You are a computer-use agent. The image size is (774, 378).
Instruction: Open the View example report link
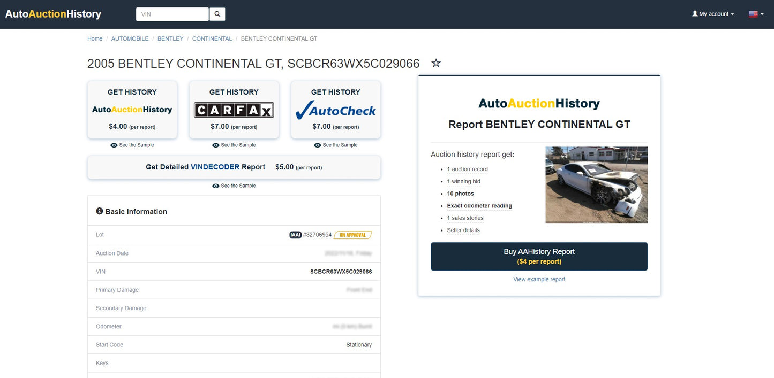point(539,279)
